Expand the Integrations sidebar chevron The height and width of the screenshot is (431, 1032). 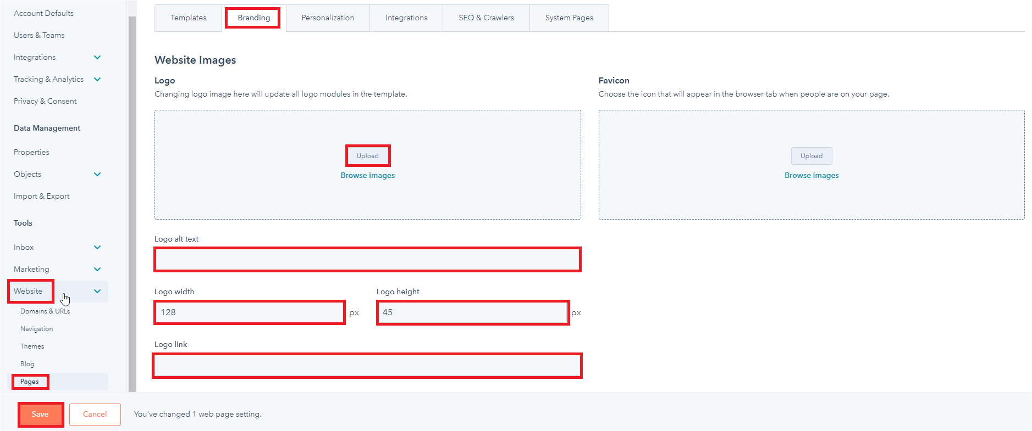pyautogui.click(x=97, y=58)
